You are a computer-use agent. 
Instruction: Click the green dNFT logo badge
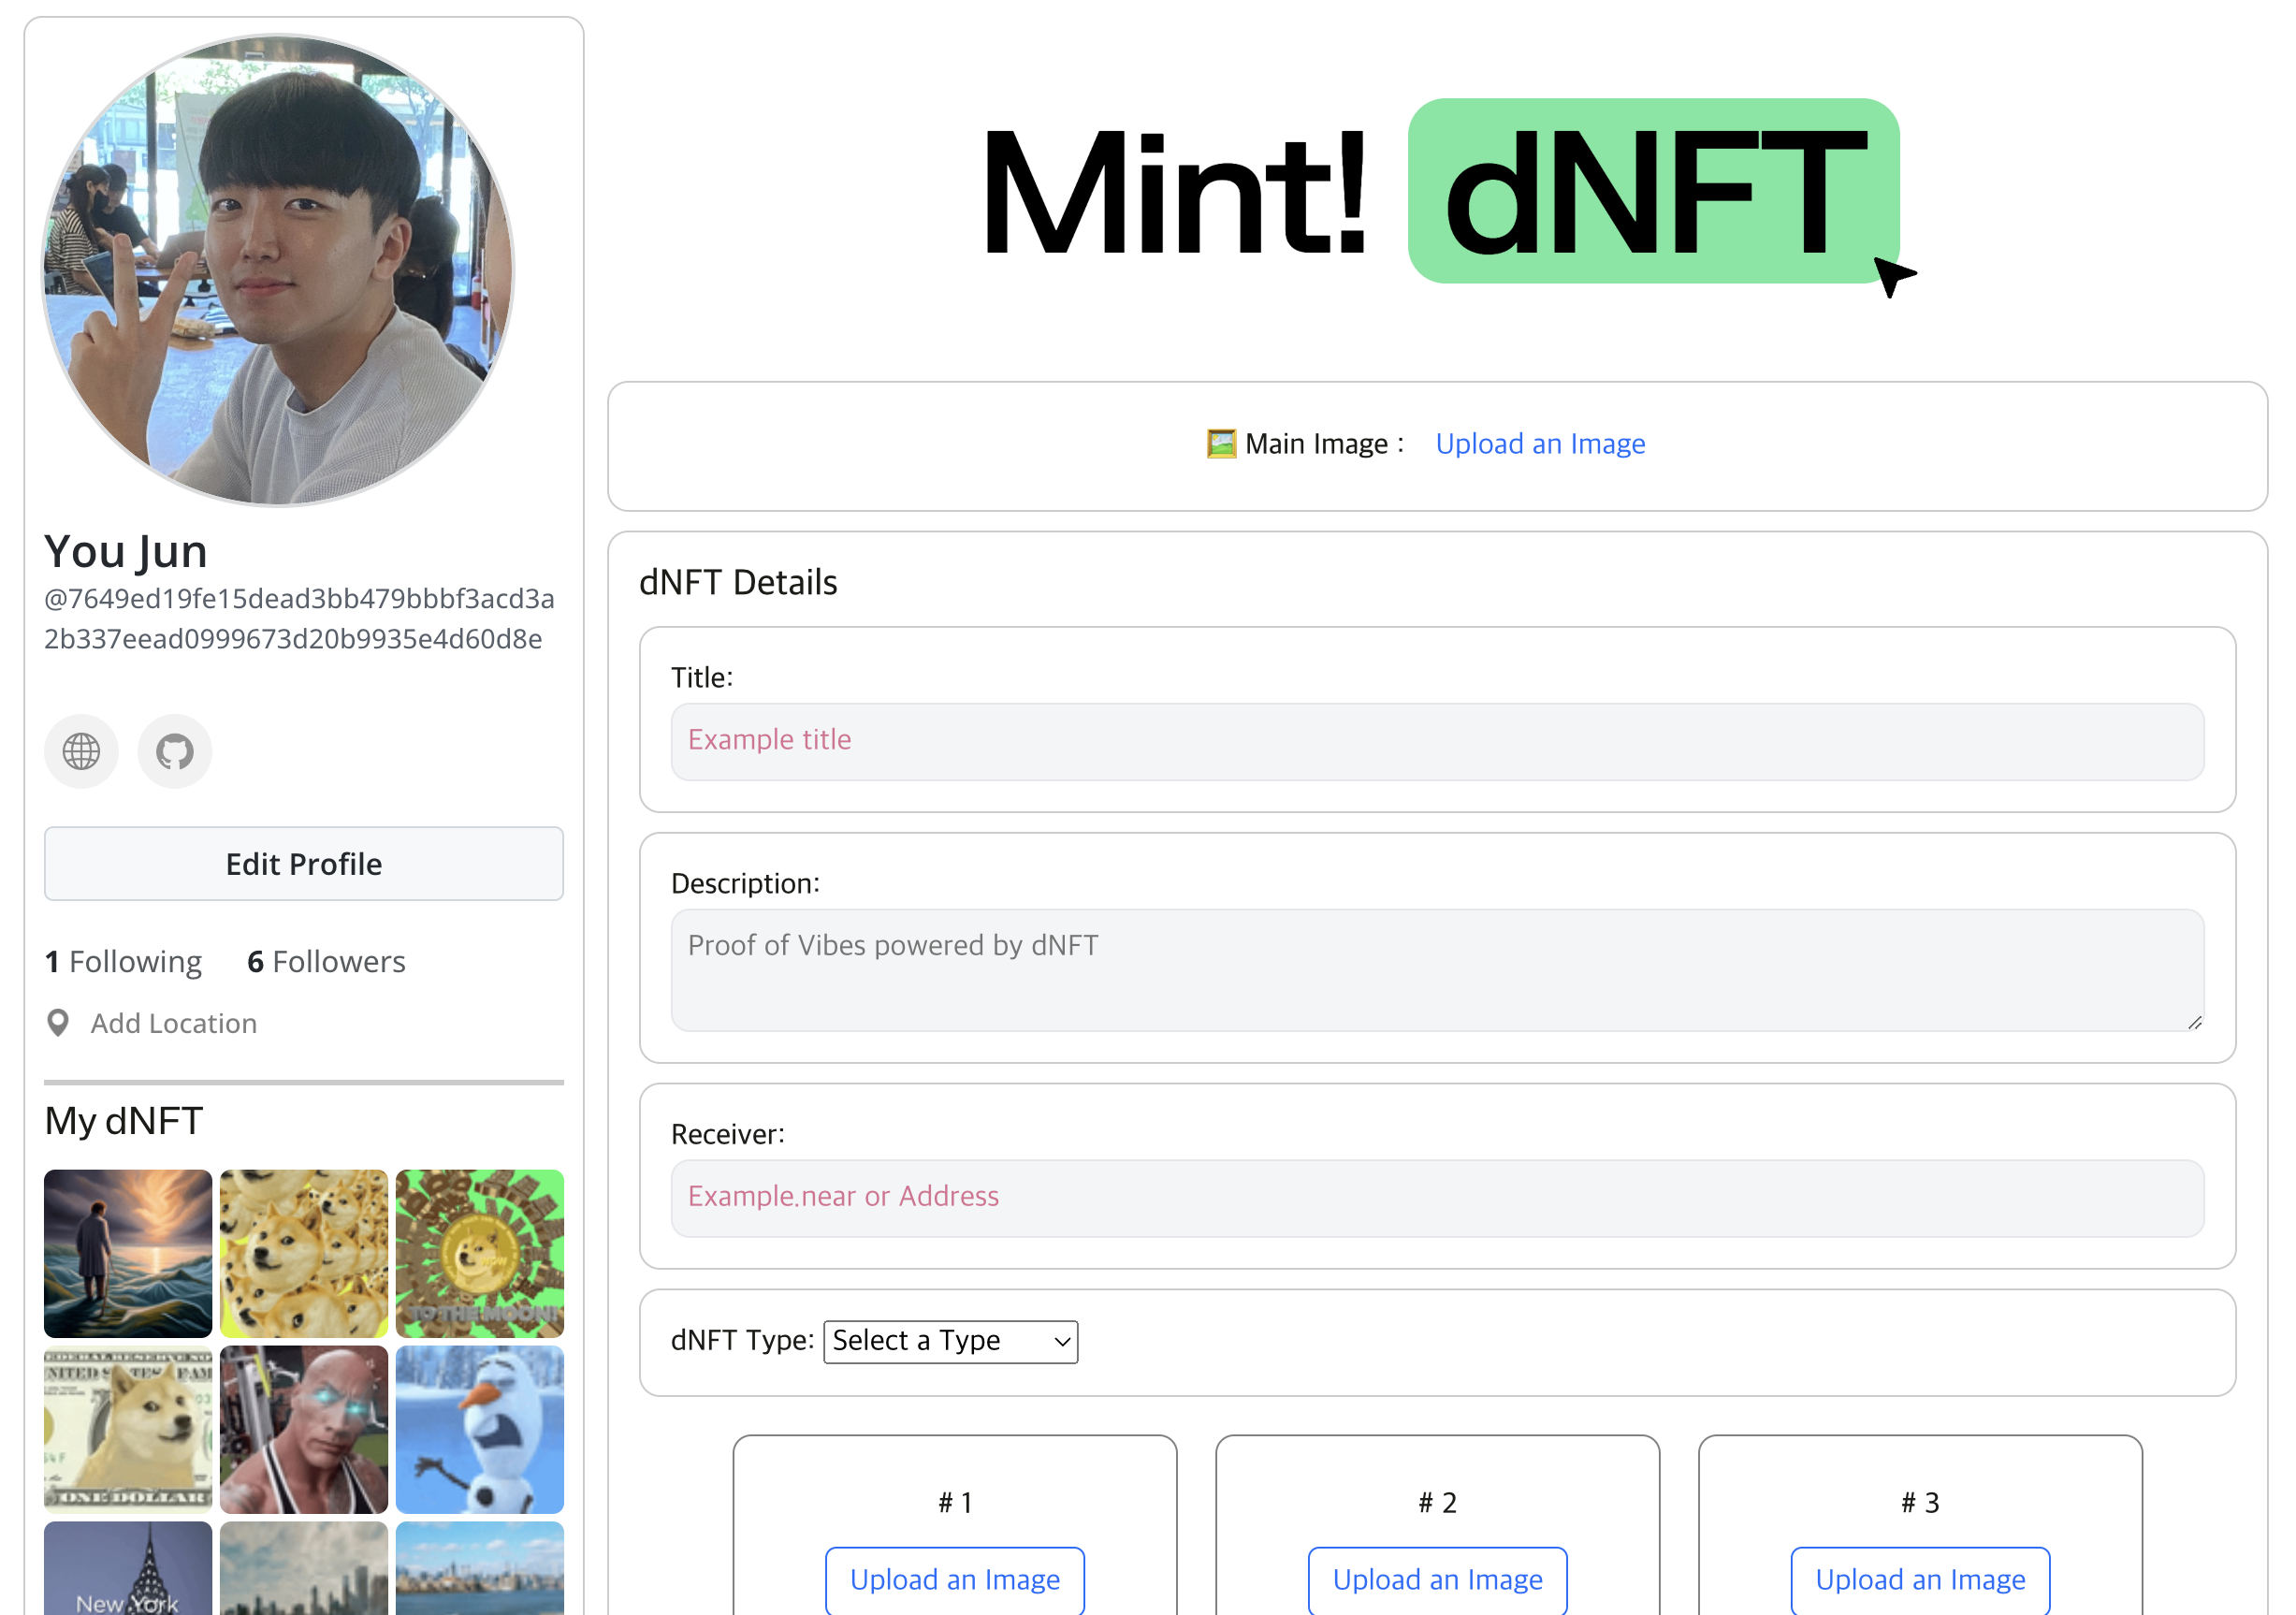1653,191
